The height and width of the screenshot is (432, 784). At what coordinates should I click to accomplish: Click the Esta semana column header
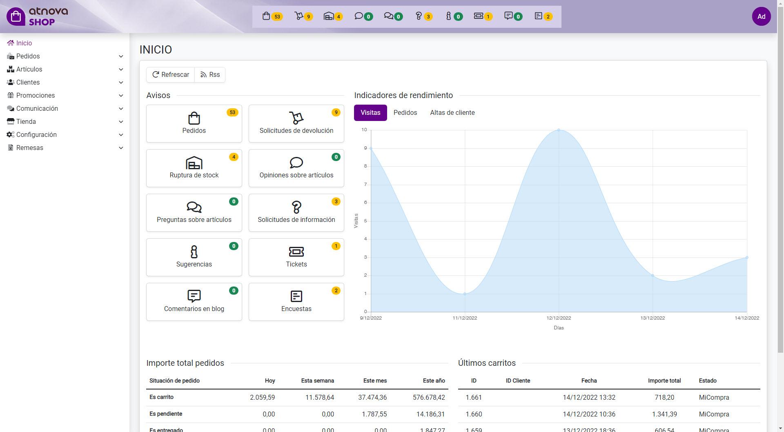(x=317, y=381)
